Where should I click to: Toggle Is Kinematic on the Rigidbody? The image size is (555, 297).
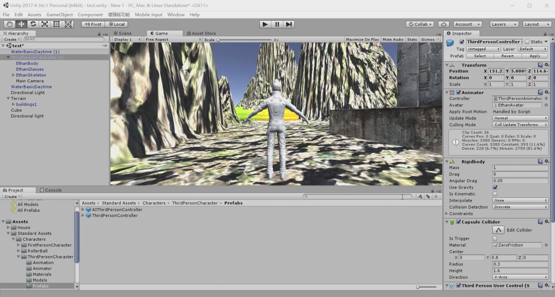494,194
